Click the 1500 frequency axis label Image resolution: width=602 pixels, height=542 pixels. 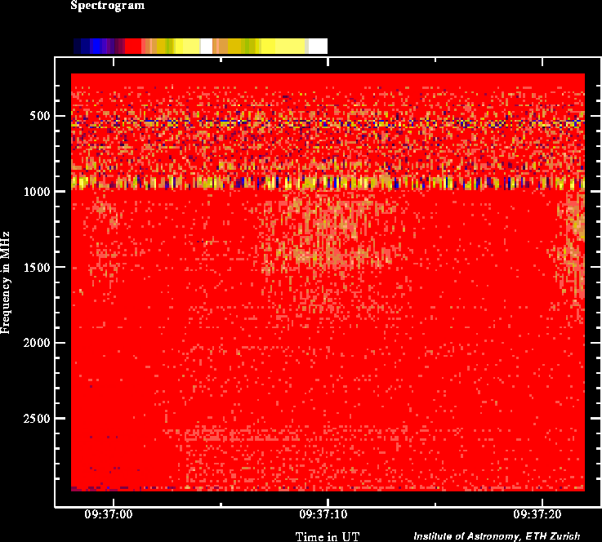[37, 268]
